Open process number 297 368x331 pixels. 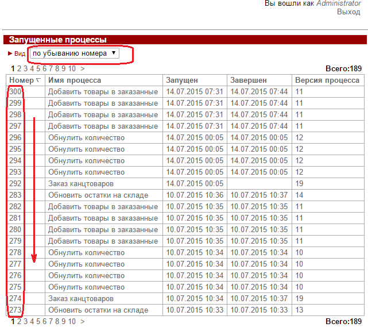point(16,126)
